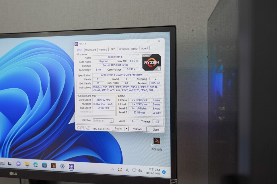Image resolution: width=277 pixels, height=184 pixels.
Task: Open the volume speaker tray icon
Action: [x=140, y=171]
